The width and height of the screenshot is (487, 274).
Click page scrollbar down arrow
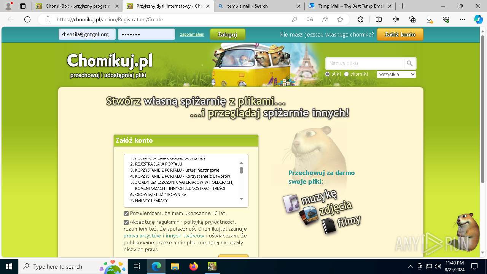pos(484,252)
